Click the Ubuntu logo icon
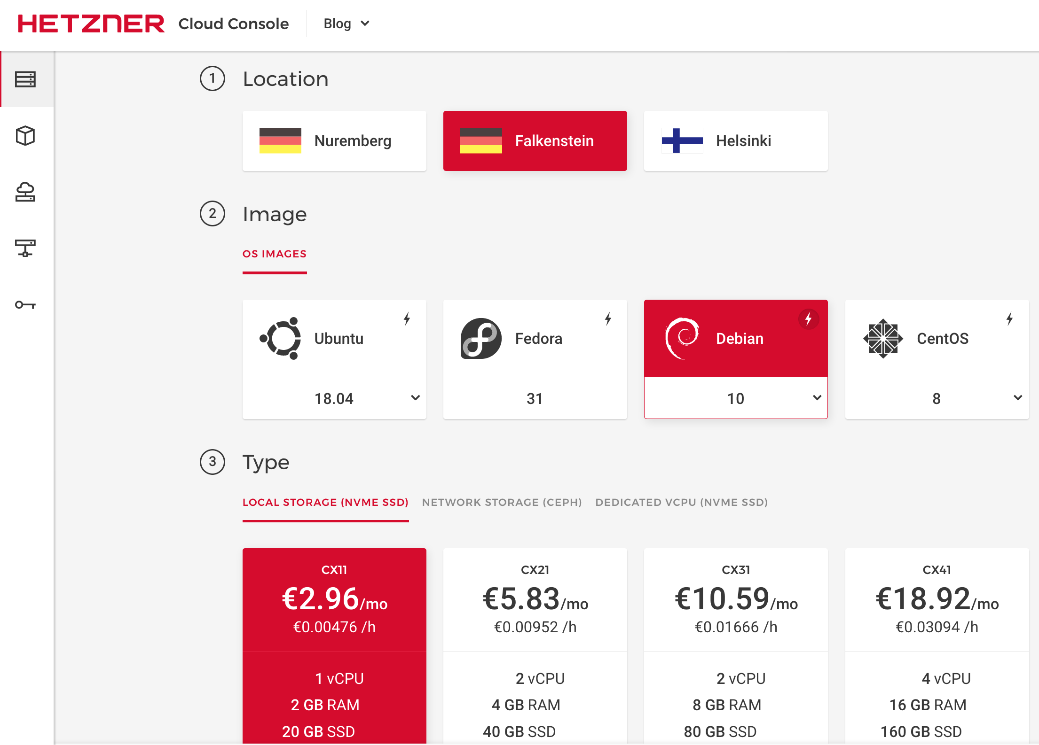Screen dimensions: 1039x745 (281, 338)
